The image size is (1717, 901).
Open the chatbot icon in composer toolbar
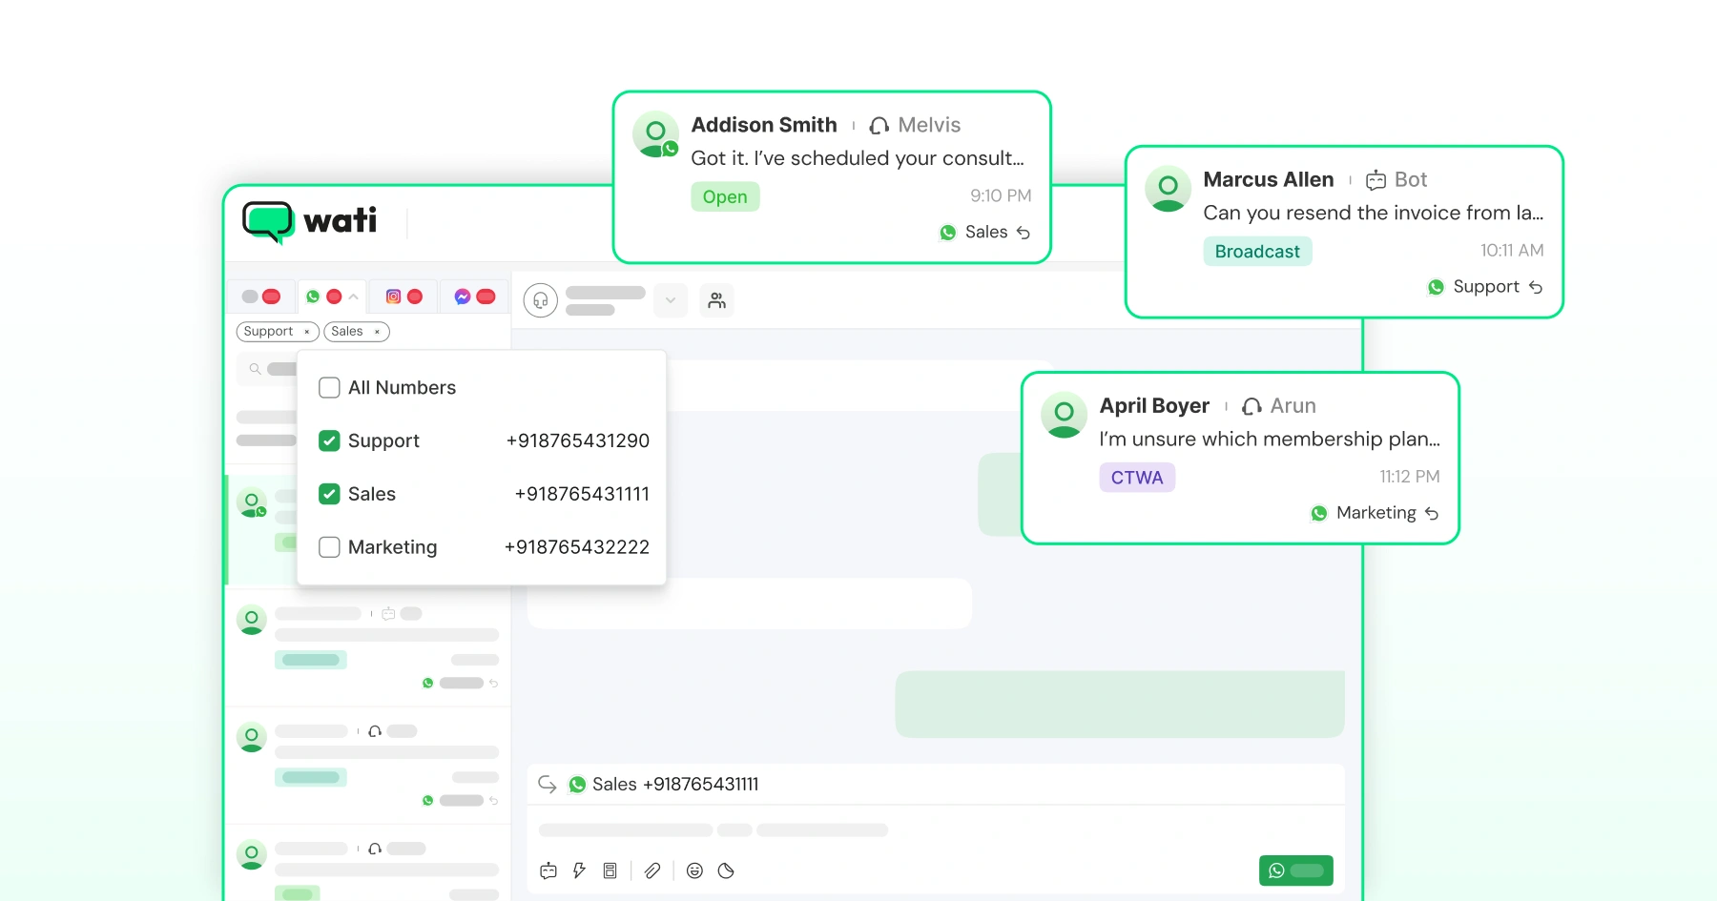[548, 870]
